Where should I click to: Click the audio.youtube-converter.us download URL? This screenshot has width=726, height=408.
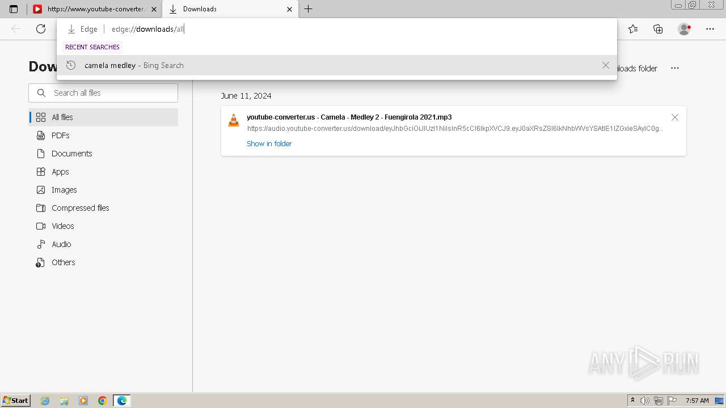(455, 129)
